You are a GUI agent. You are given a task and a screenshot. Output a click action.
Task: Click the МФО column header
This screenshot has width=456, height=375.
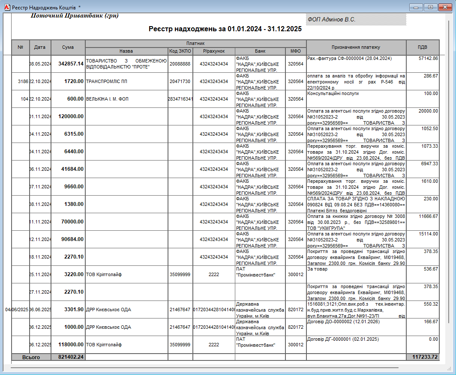[295, 51]
